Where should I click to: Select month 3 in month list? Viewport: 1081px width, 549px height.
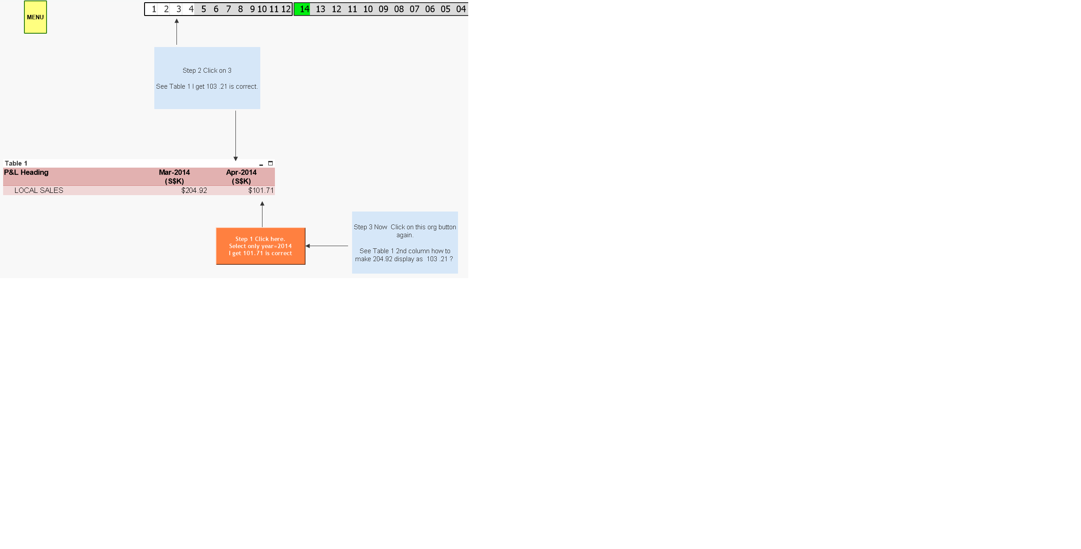click(x=178, y=9)
